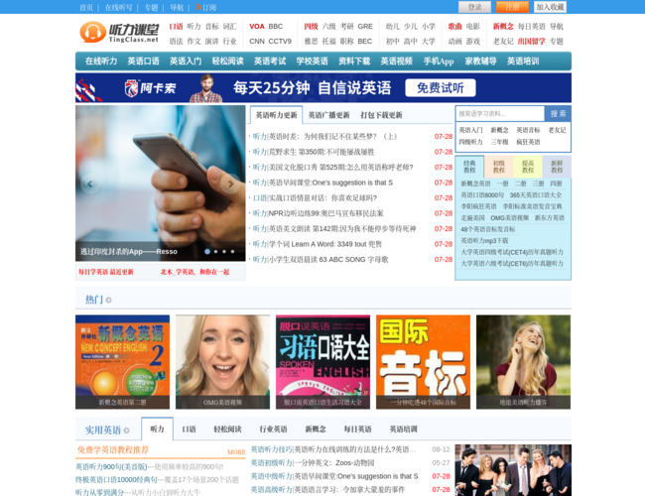Select the 经典教程 tutorial tab
This screenshot has height=496, width=645.
469,167
